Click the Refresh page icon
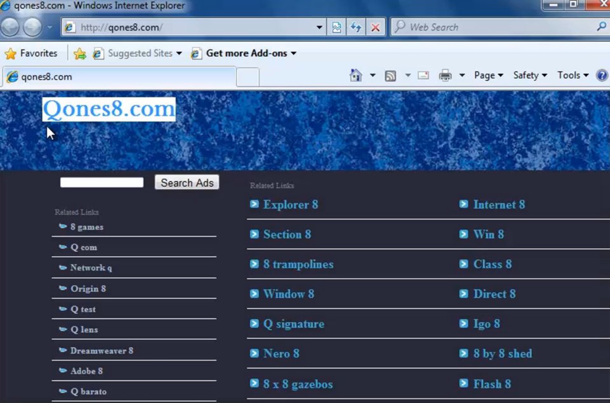The width and height of the screenshot is (610, 403). (x=356, y=27)
